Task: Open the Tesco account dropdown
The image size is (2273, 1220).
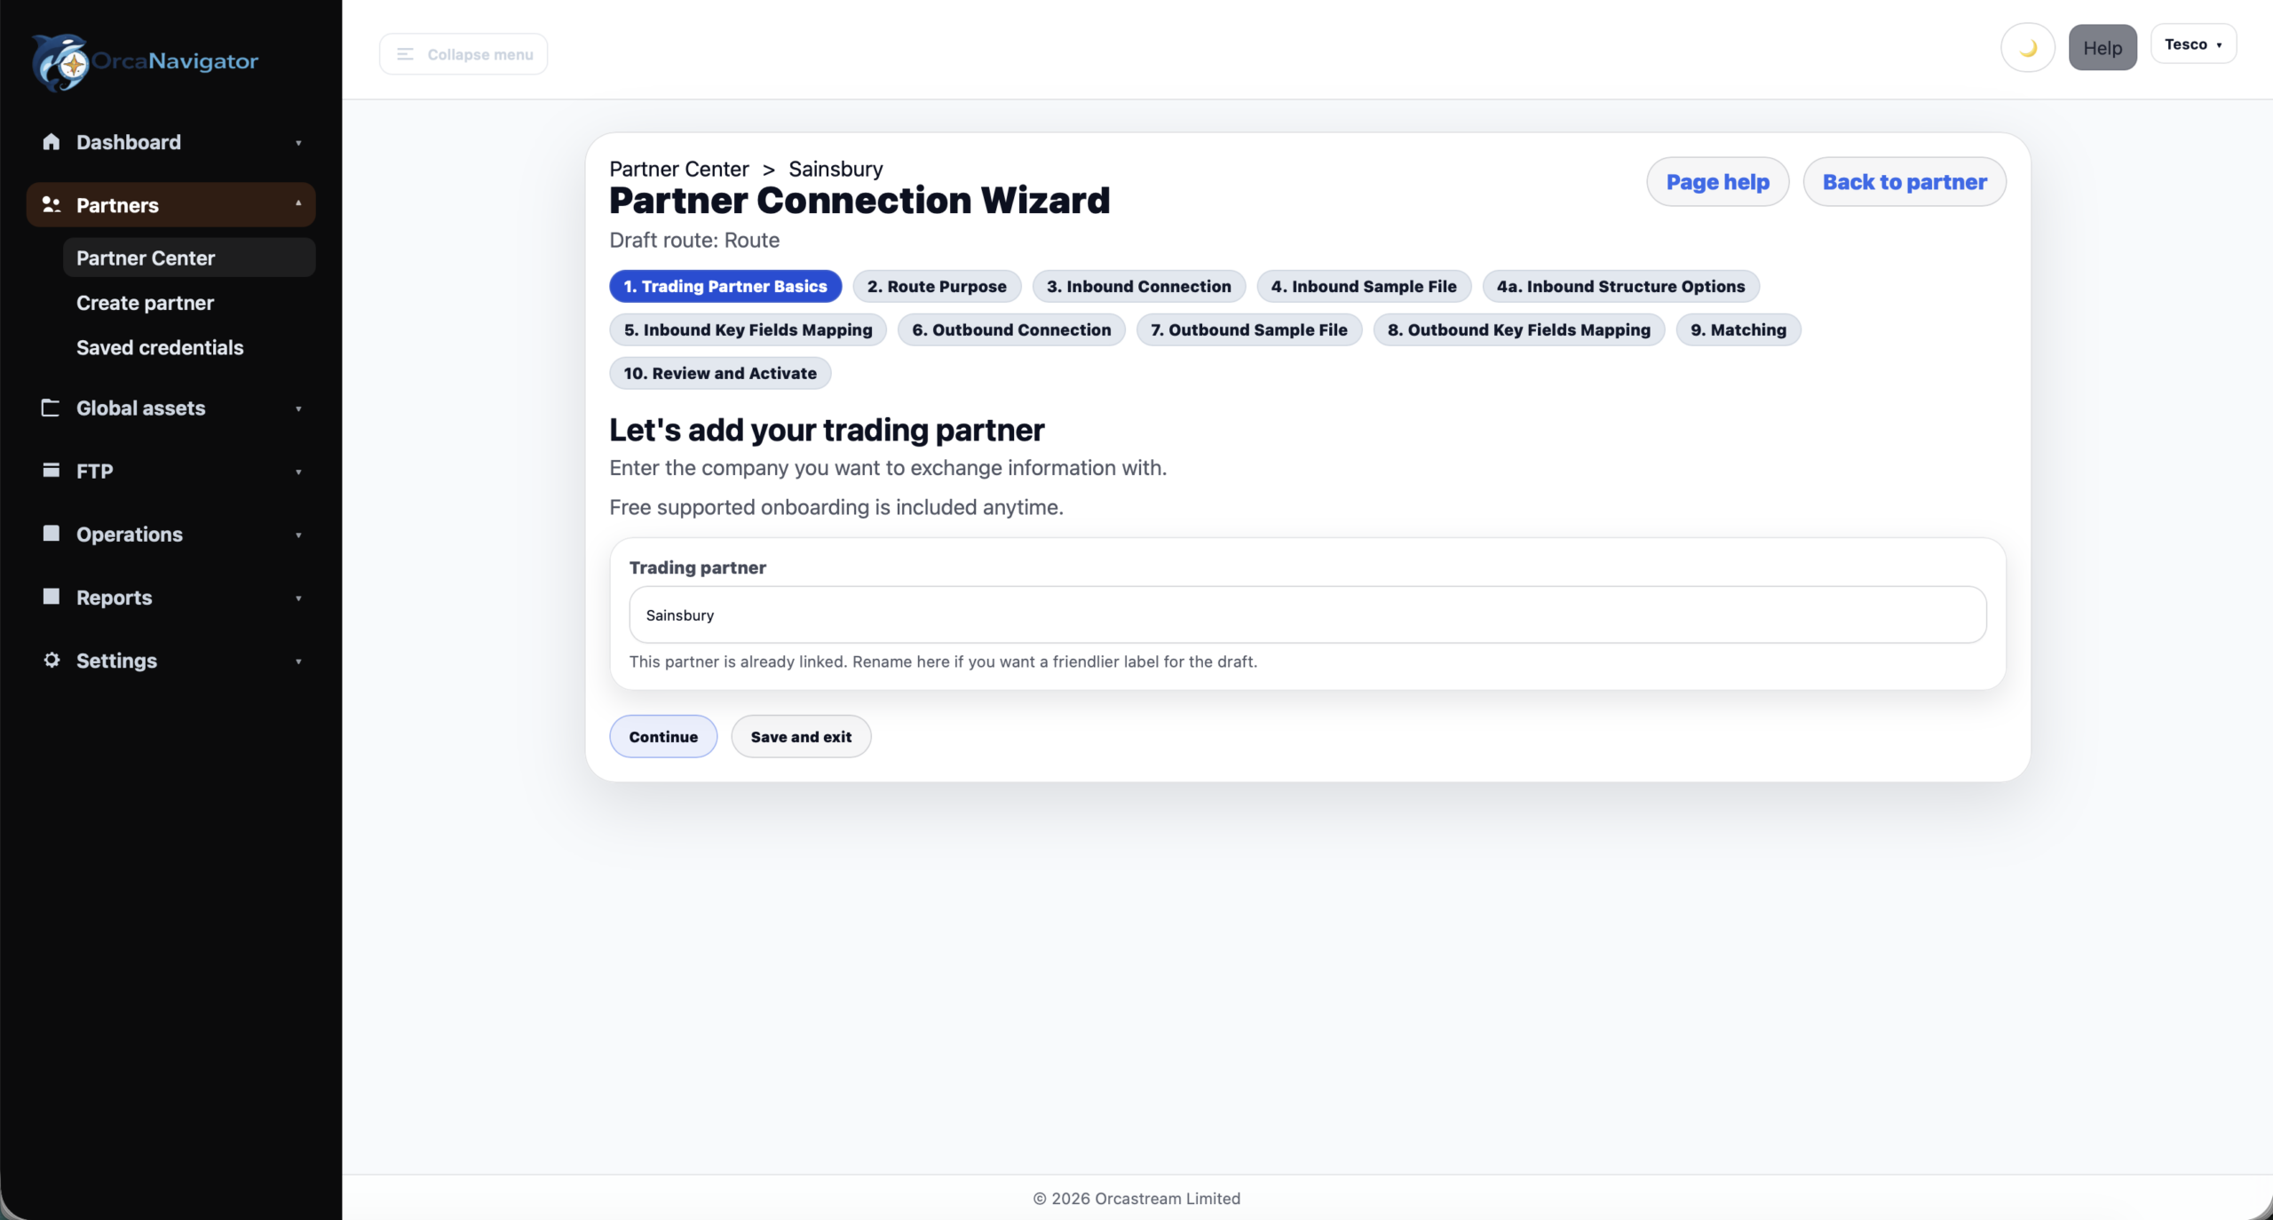Action: tap(2193, 44)
